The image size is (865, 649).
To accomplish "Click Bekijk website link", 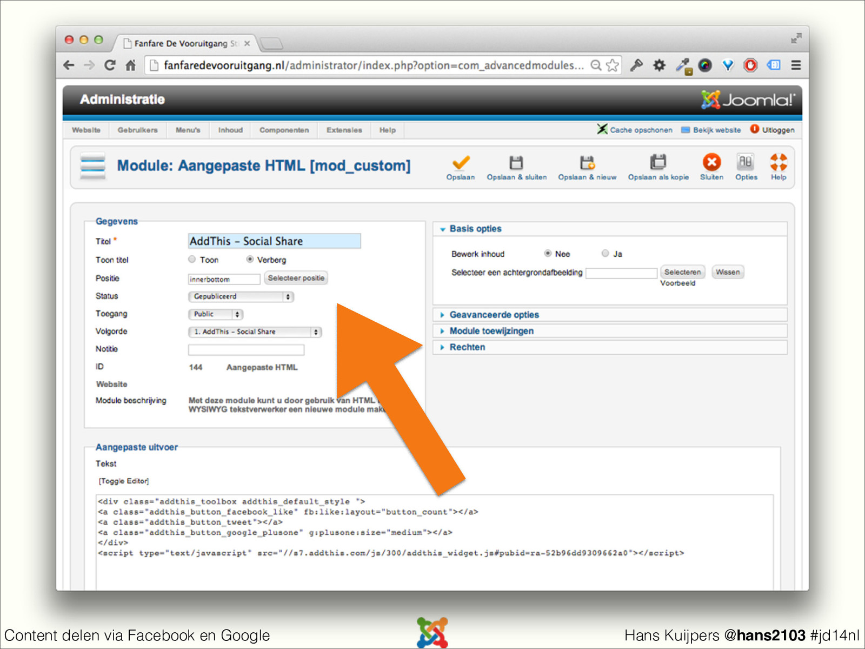I will (710, 130).
